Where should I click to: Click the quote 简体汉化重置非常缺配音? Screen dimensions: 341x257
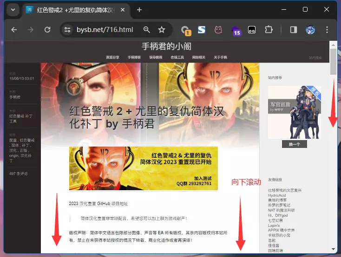pyautogui.click(x=134, y=218)
